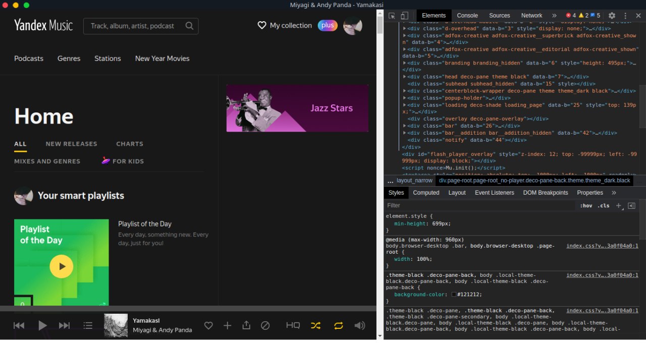This screenshot has width=646, height=351.
Task: Add Yamakasi track to playlist with plus icon
Action: (x=227, y=326)
